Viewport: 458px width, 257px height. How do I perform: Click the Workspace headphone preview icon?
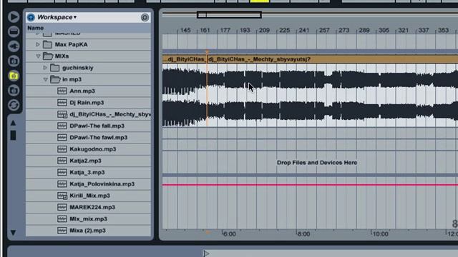[x=31, y=17]
